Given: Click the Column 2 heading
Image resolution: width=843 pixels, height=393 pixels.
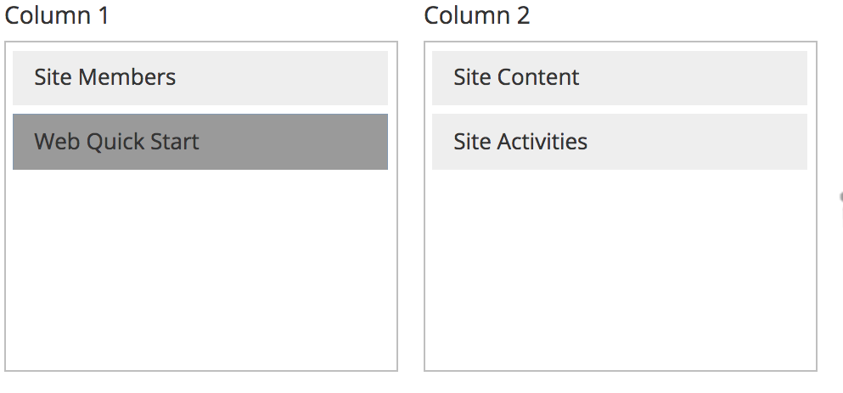Looking at the screenshot, I should coord(477,15).
